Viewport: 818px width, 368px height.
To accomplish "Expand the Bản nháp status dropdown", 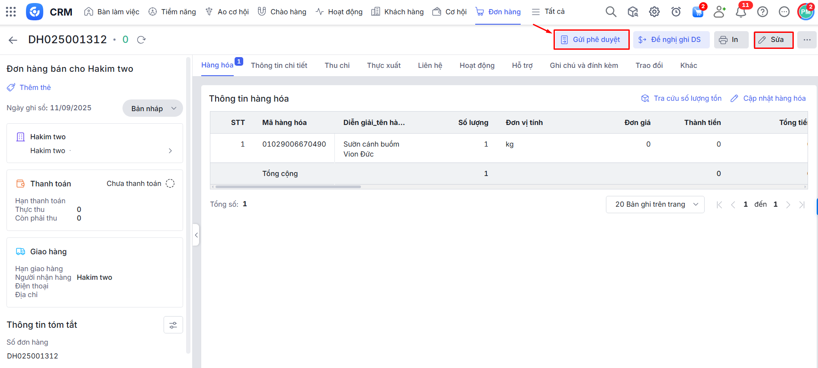I will pyautogui.click(x=153, y=109).
